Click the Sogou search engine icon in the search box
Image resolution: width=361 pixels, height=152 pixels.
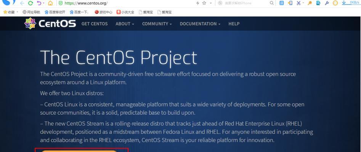click(220, 3)
